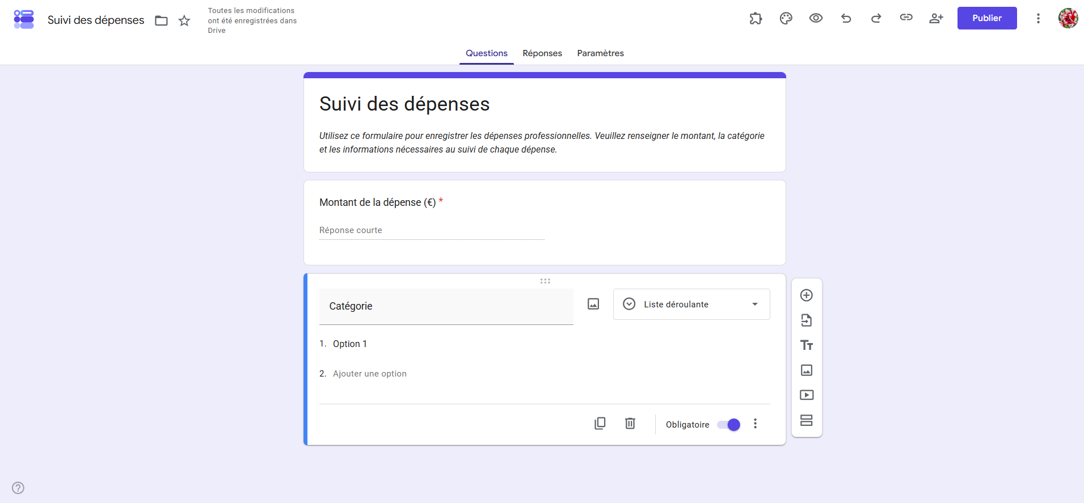The height and width of the screenshot is (503, 1084).
Task: Undo the last change
Action: coord(846,18)
